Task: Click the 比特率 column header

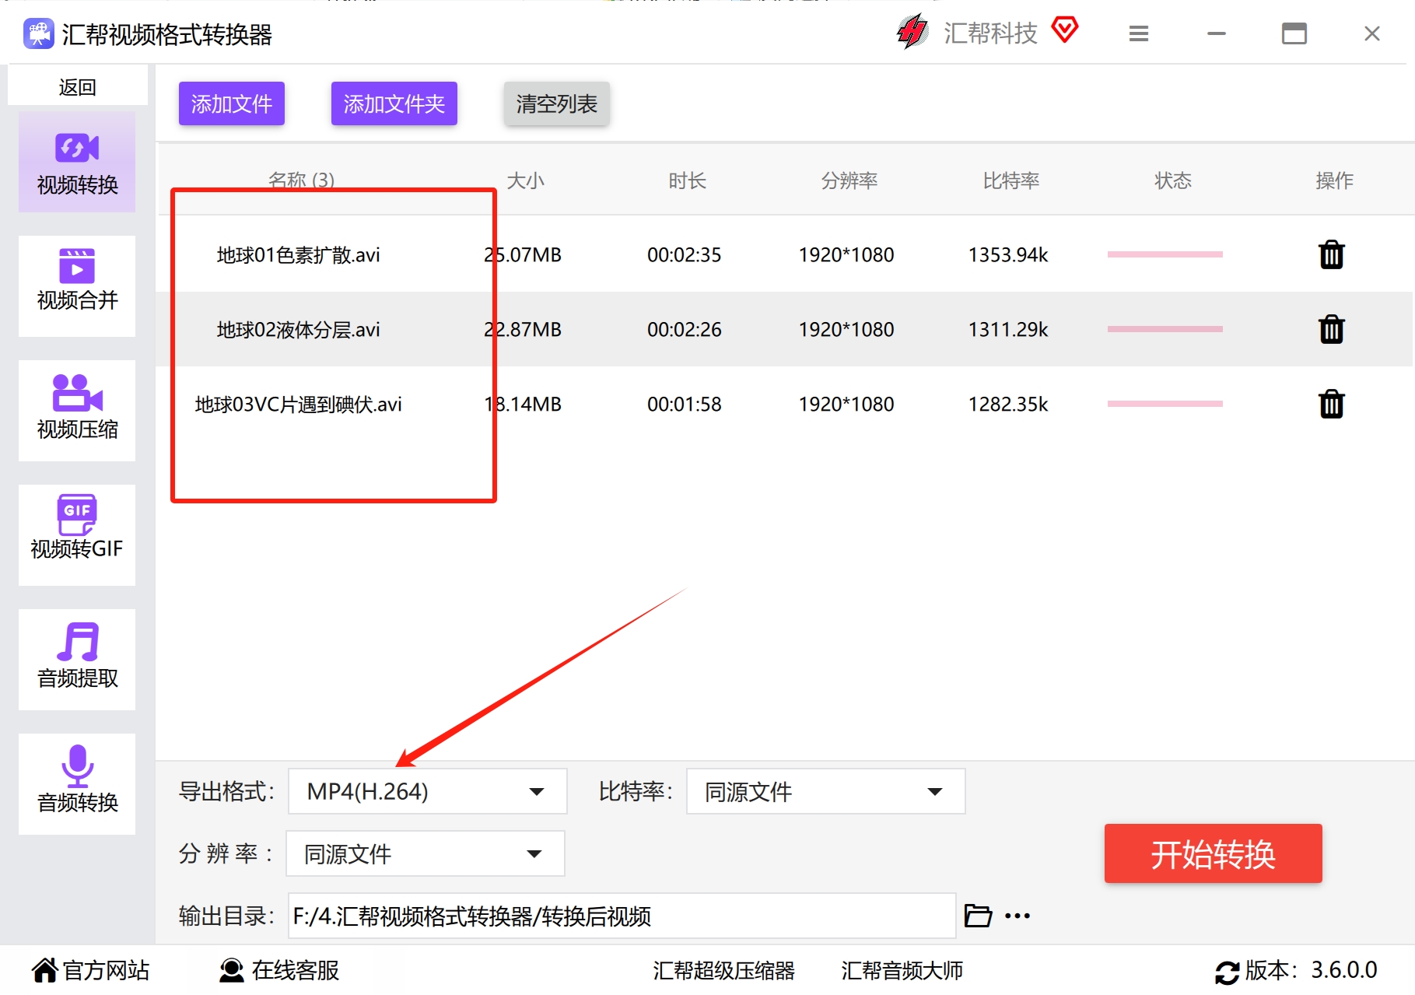Action: coord(1010,180)
